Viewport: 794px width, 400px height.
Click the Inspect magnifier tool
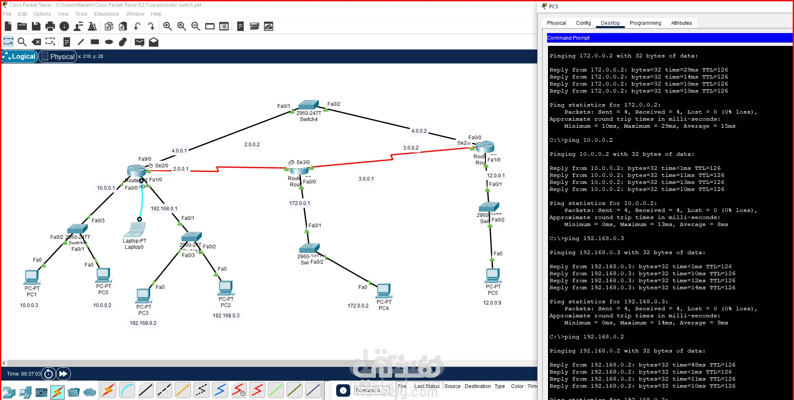(22, 42)
